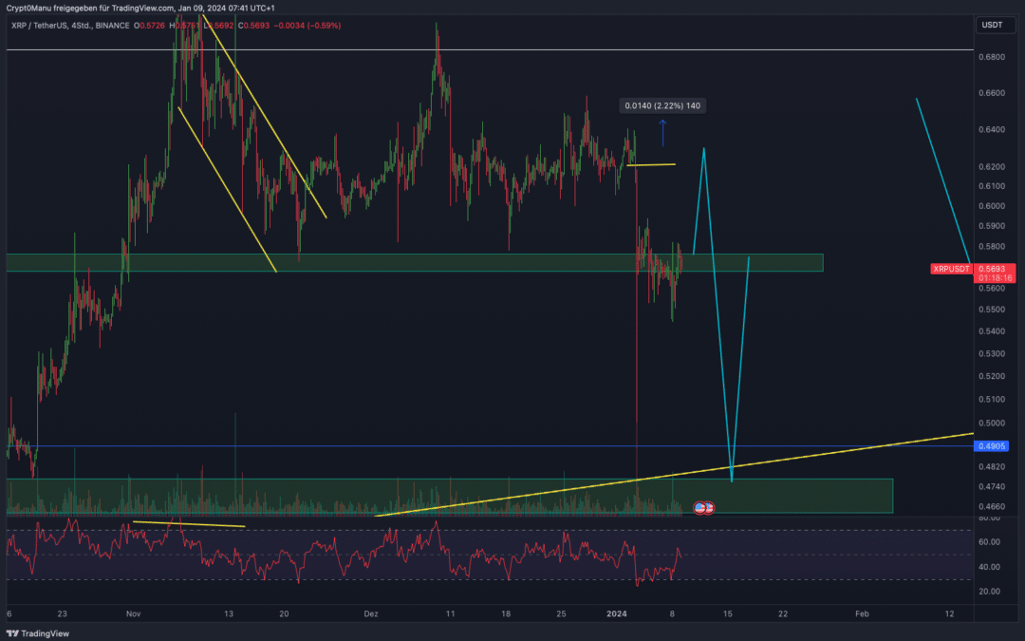Click the Nov label on time axis
The height and width of the screenshot is (641, 1025).
click(x=134, y=613)
